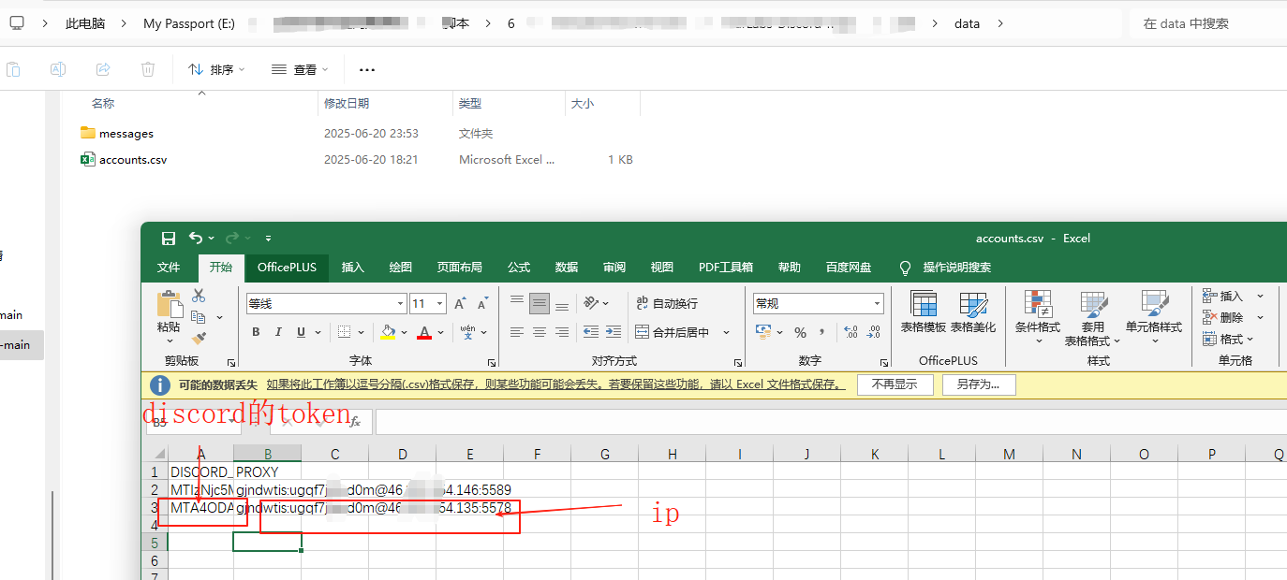Screen dimensions: 1287x580
Task: Select column C header in Excel
Action: [334, 455]
